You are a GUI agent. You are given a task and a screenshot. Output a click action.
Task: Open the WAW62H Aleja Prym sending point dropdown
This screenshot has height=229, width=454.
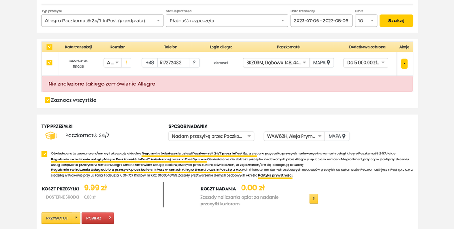pos(294,136)
